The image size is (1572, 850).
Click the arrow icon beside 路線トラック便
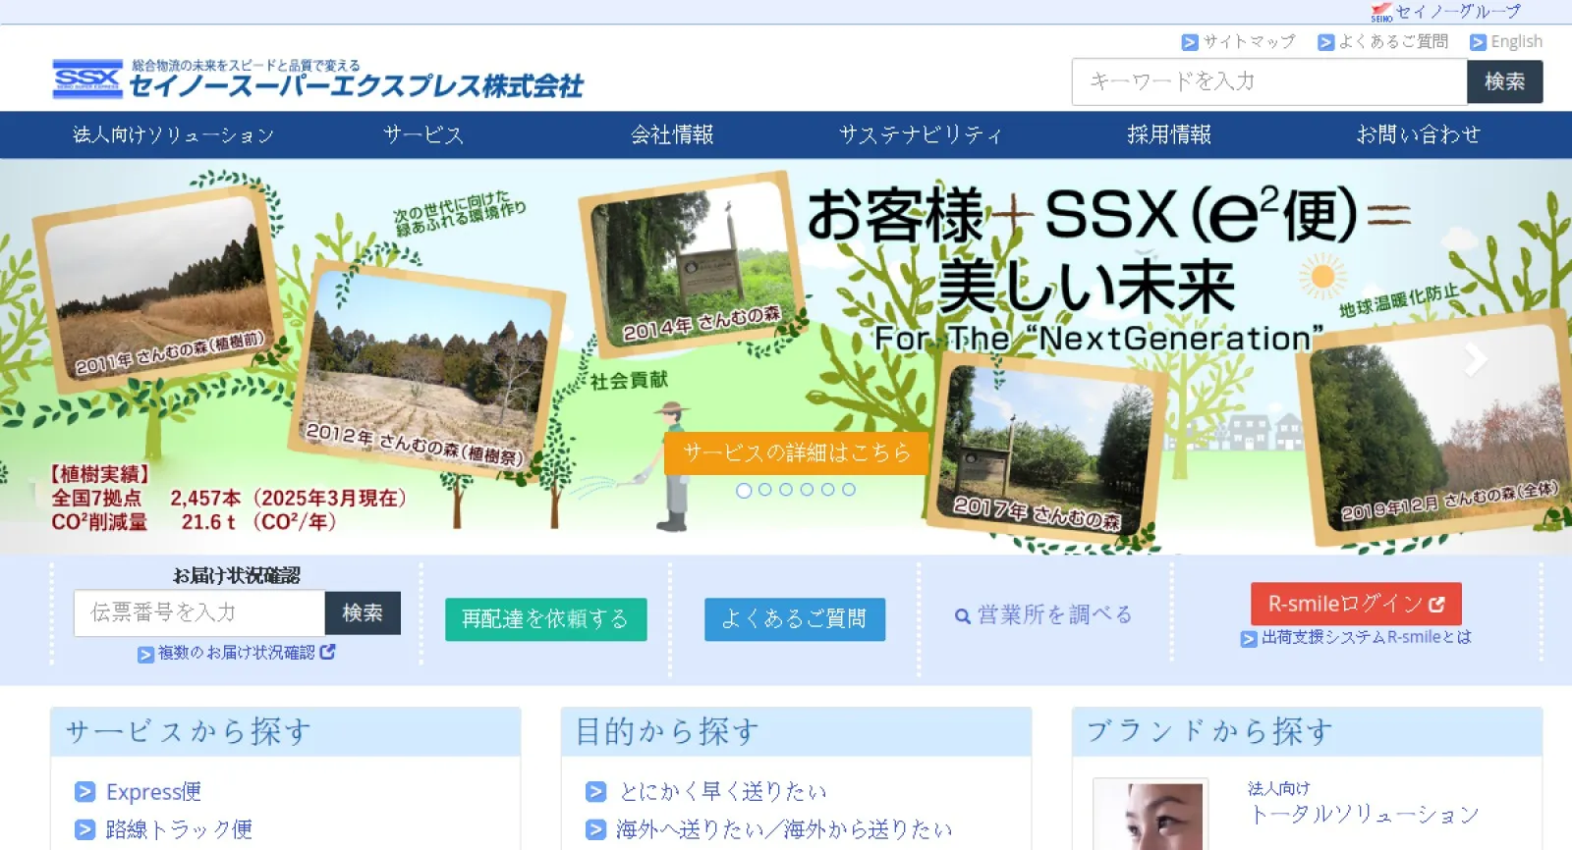(85, 830)
